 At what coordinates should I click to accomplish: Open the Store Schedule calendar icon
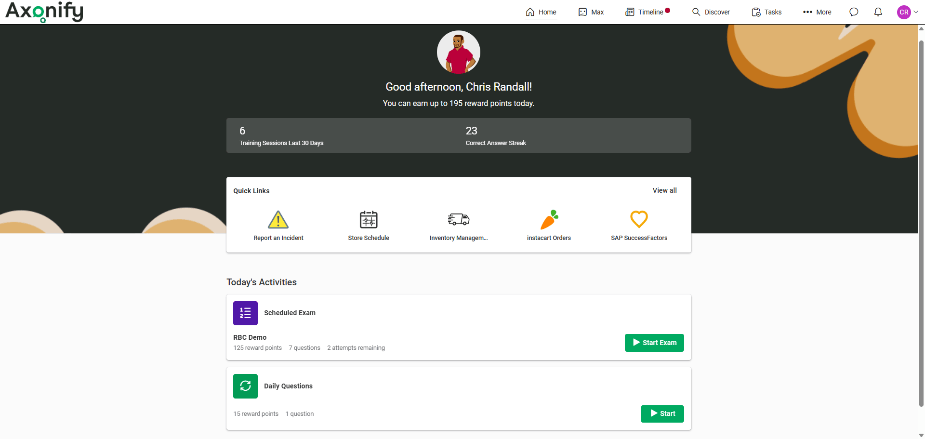[369, 220]
